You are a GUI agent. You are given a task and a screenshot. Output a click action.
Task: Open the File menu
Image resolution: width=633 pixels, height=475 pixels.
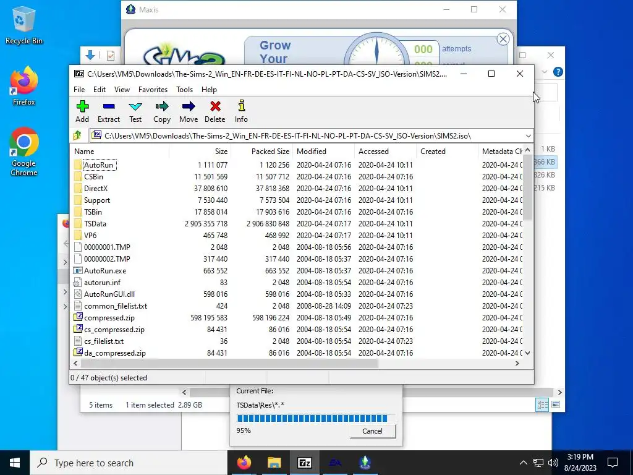pyautogui.click(x=79, y=90)
